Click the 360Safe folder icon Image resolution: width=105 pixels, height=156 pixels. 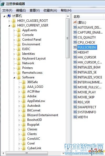pyautogui.click(x=24, y=82)
